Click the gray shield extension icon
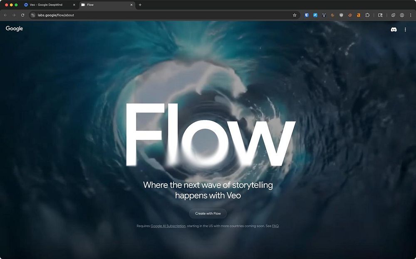 (341, 15)
